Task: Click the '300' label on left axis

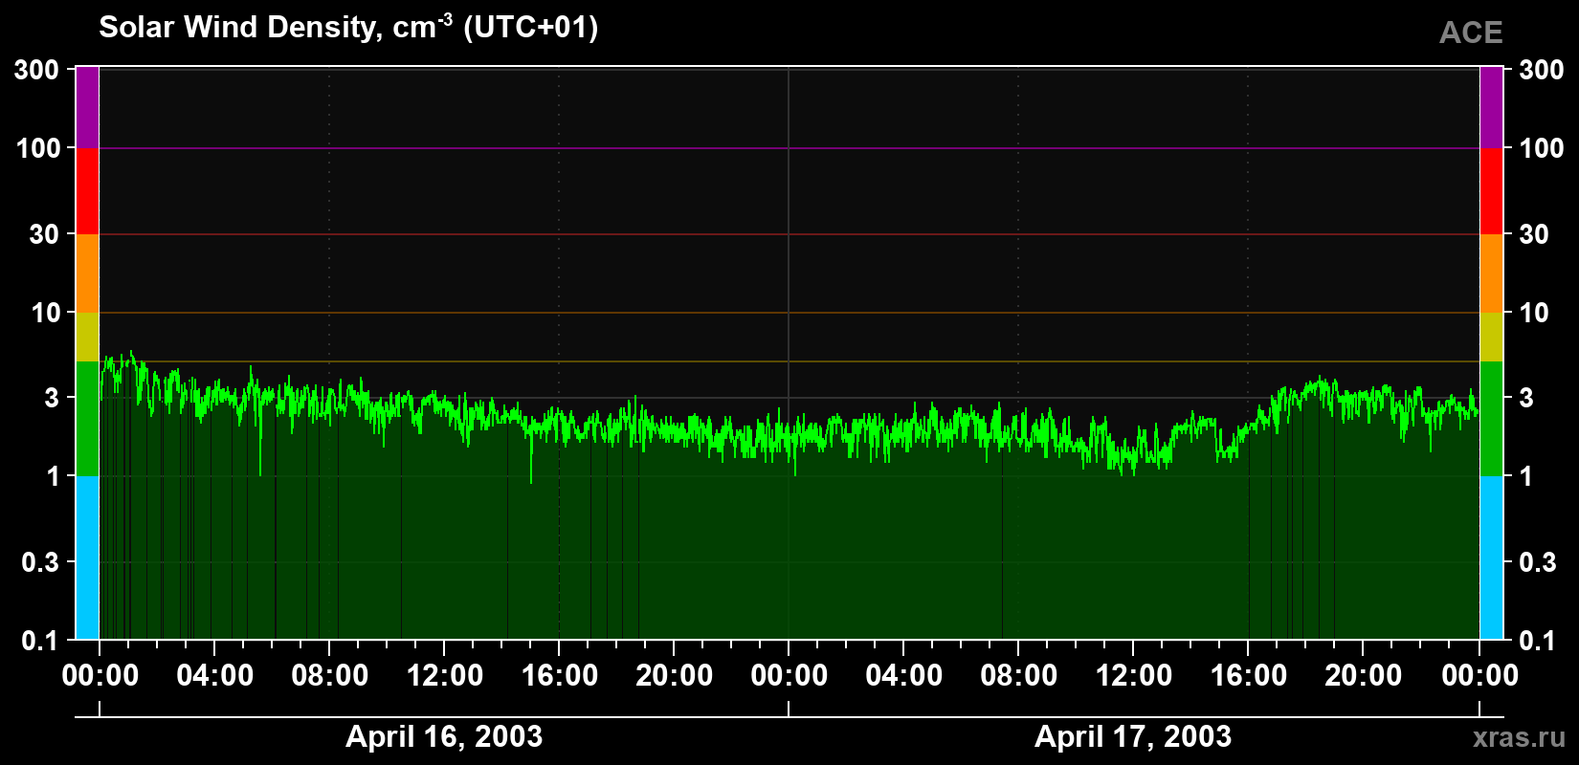Action: click(x=37, y=70)
